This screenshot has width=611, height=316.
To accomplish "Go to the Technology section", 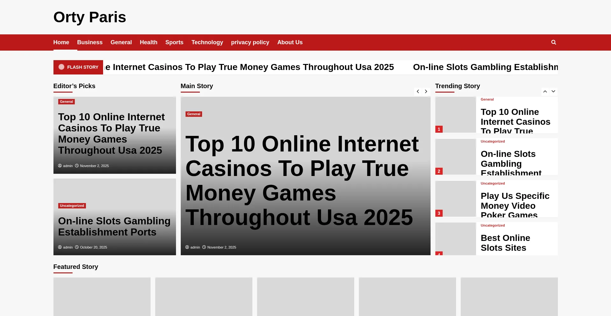I will 207,42.
